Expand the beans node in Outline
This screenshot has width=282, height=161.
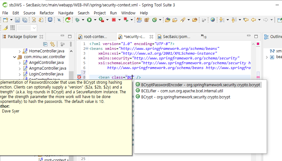point(267,57)
